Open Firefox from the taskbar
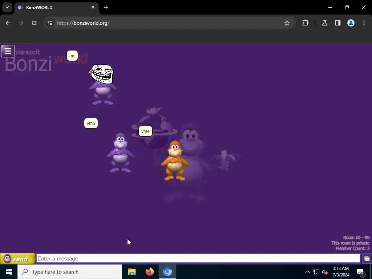 tap(149, 272)
